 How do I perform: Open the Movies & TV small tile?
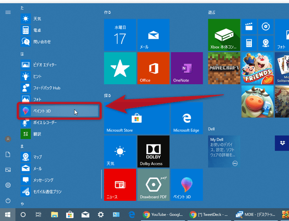pos(249,27)
